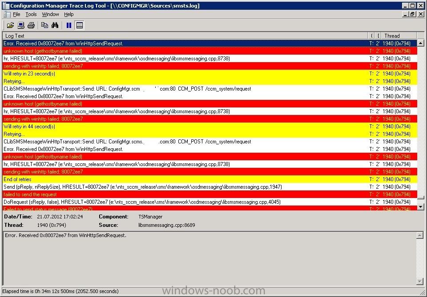Click details pane scrollbar up arrow
This screenshot has height=297, width=427.
coord(420,236)
